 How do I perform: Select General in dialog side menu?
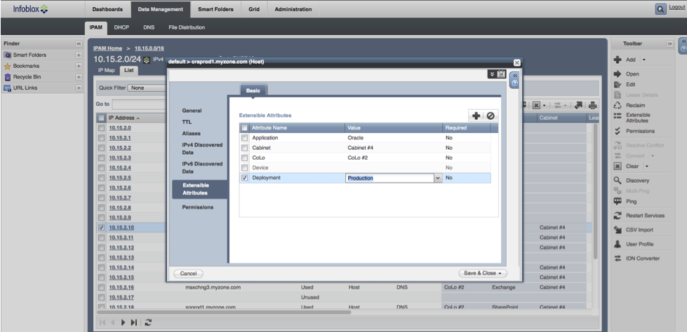click(192, 111)
